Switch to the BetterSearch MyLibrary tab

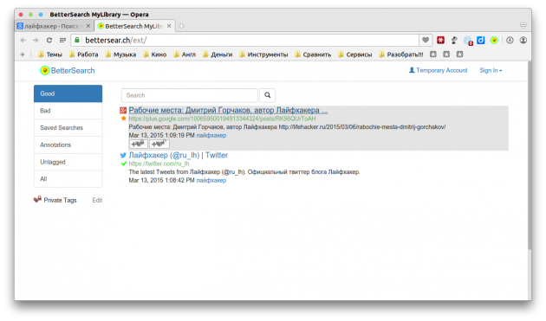click(134, 26)
